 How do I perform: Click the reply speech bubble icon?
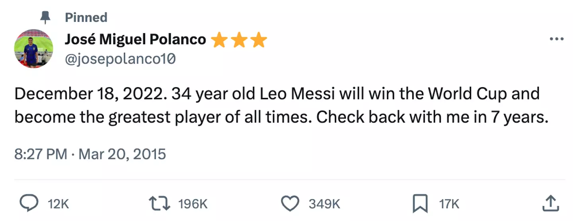(x=28, y=204)
